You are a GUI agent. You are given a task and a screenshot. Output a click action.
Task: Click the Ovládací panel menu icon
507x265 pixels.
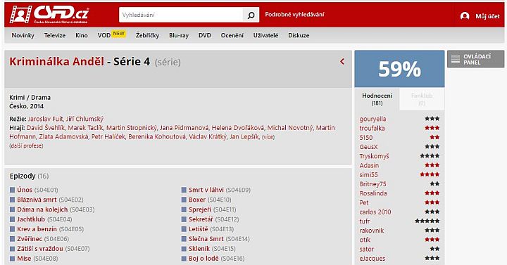[456, 59]
